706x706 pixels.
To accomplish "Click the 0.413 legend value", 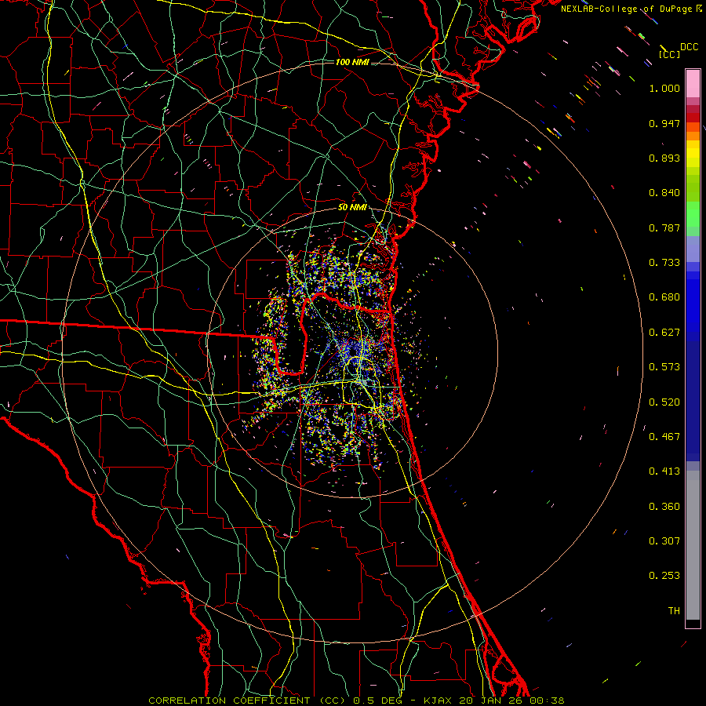I will tap(664, 471).
